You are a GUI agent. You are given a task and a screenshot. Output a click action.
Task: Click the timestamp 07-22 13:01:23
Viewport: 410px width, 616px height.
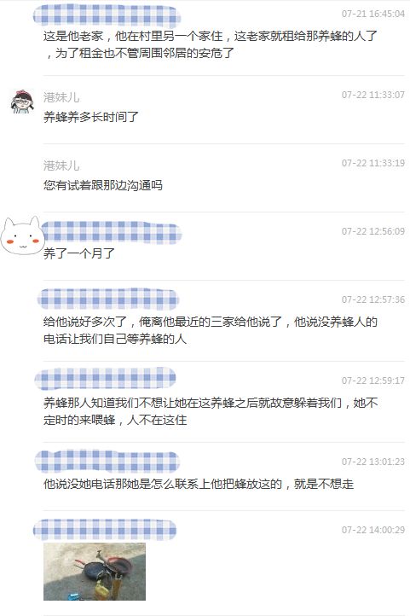click(372, 462)
